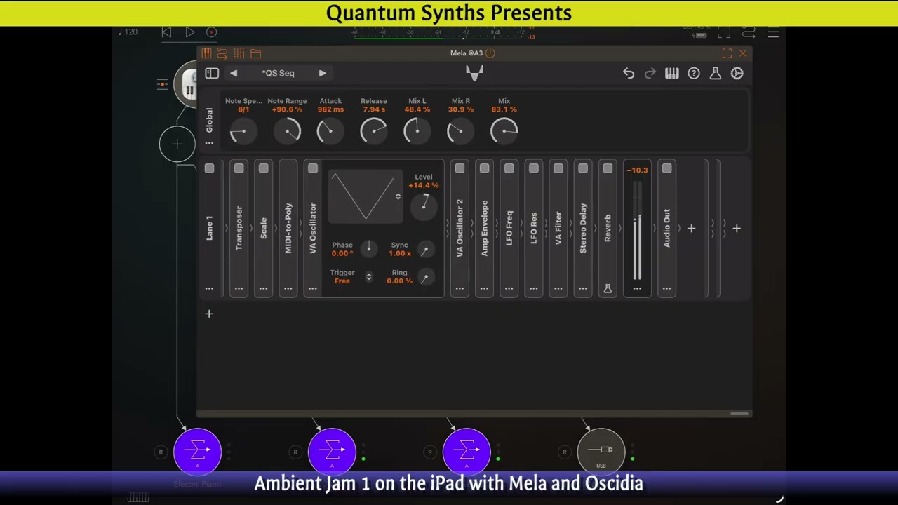
Task: Open the mixer sliders icon in title bar
Action: tap(239, 53)
